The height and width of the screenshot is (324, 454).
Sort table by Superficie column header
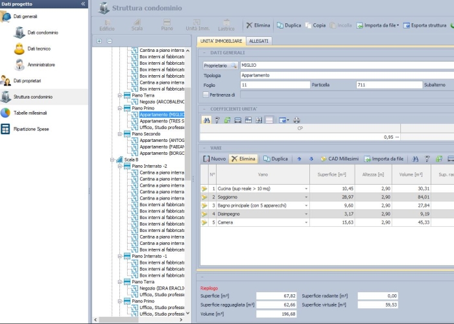(x=332, y=174)
